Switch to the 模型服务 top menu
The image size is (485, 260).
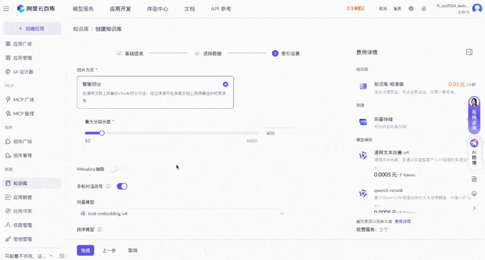pyautogui.click(x=83, y=8)
